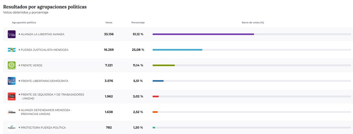
Task: Click the Alianza La Libertad Avanza logo
Action: pyautogui.click(x=11, y=34)
